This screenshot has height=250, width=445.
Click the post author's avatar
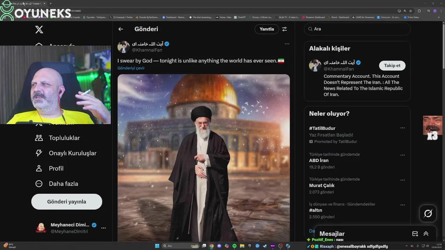pyautogui.click(x=123, y=47)
